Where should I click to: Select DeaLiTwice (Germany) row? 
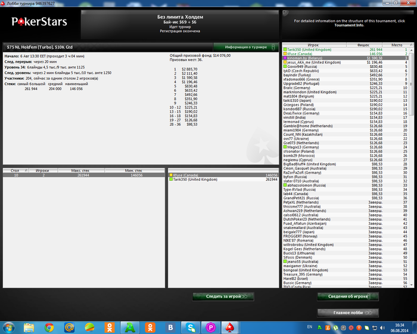pos(346,113)
